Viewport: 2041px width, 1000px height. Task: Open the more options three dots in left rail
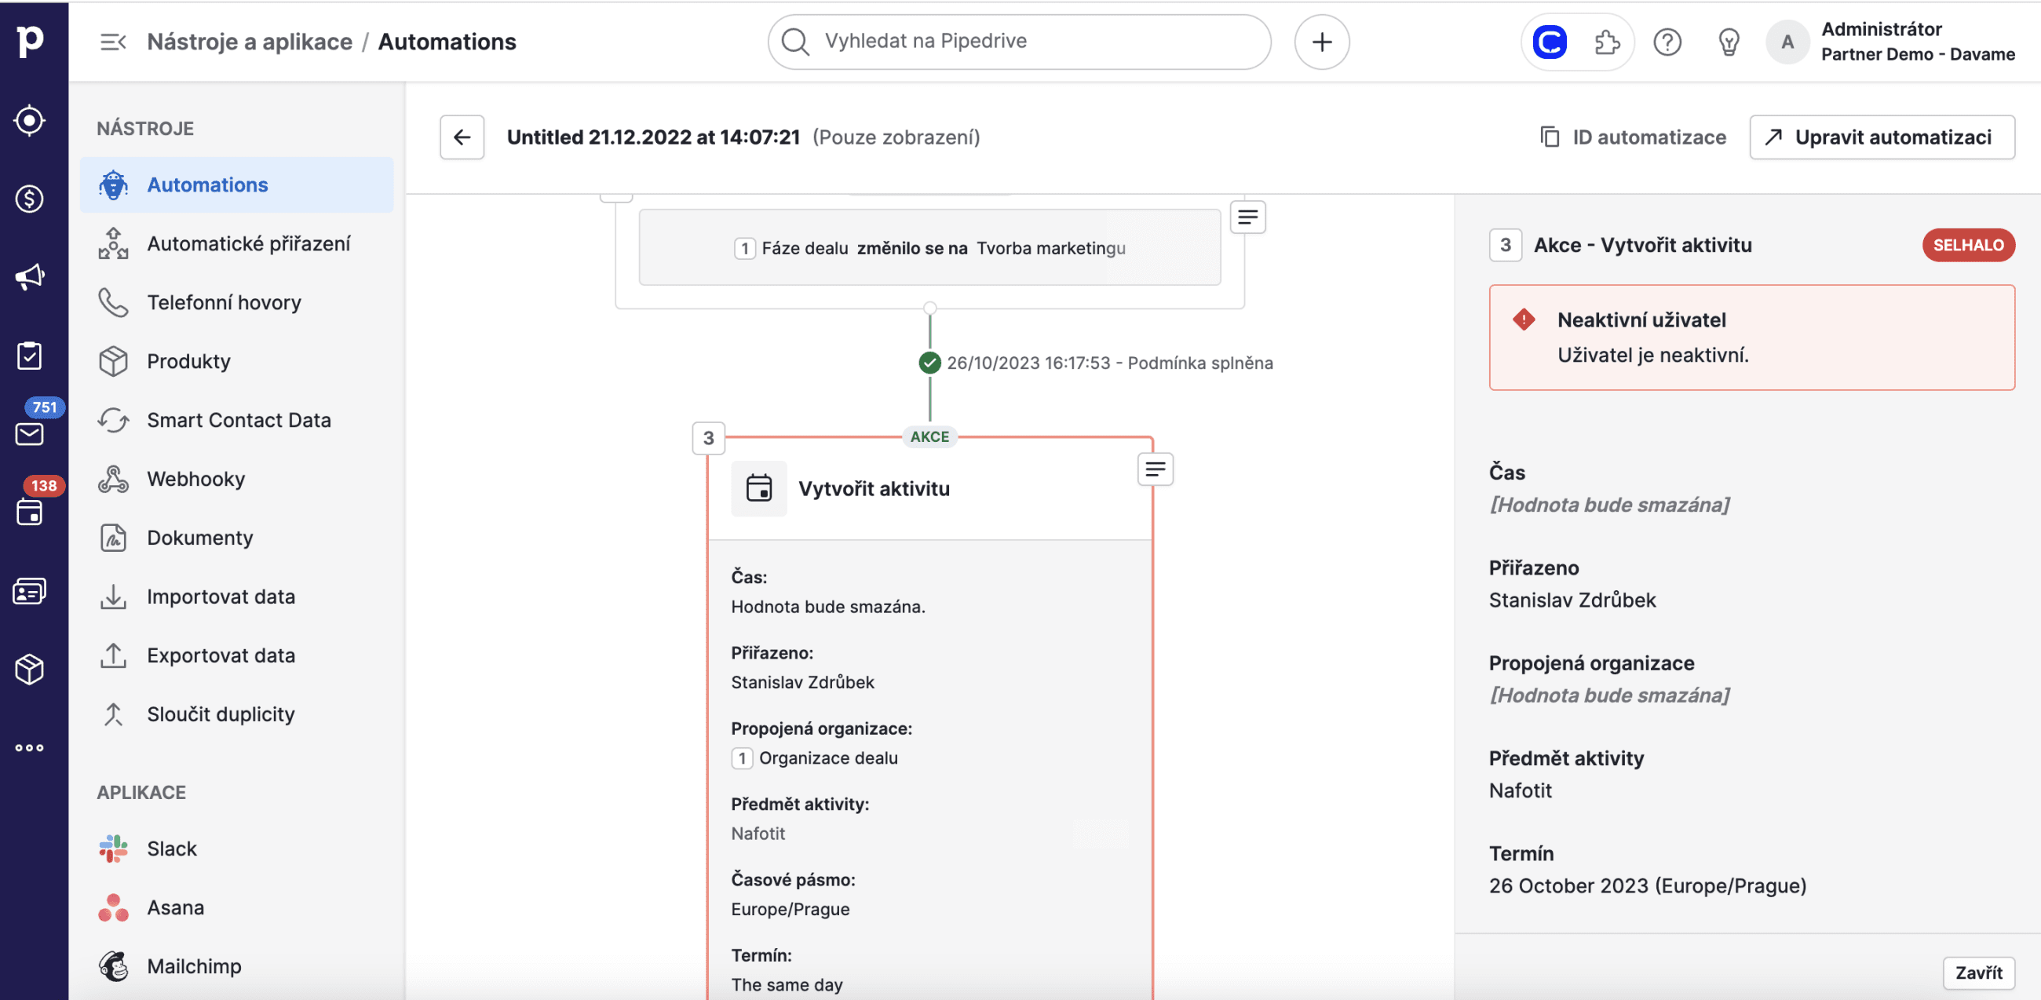coord(29,747)
